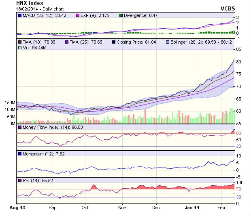
Task: Click the green Divergence legend swatch
Action: click(x=121, y=15)
